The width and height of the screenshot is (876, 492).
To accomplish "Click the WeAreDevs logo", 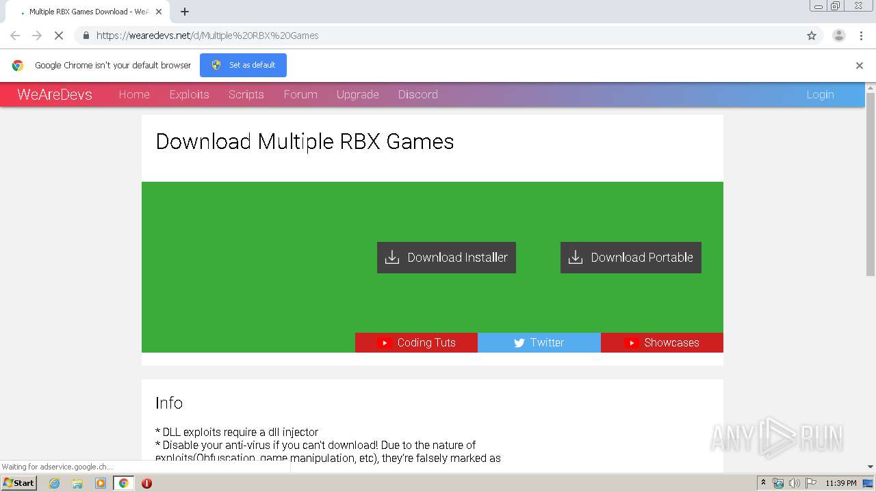I will point(55,94).
